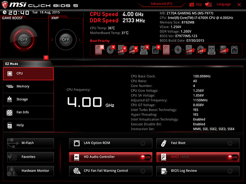Click the MSI dragon shield logo
The width and height of the screenshot is (246, 184).
[x=5, y=4]
